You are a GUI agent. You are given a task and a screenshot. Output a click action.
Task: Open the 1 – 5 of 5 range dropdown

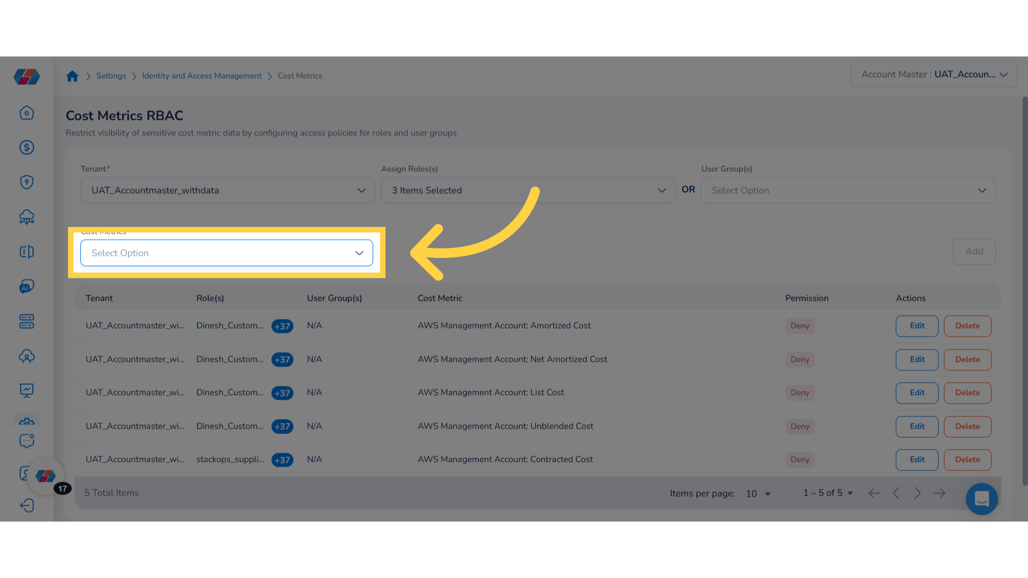click(828, 493)
